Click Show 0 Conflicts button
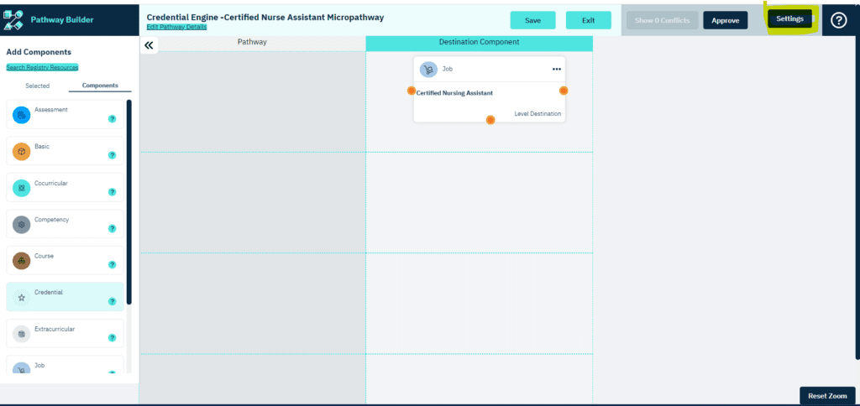860x406 pixels. click(663, 20)
